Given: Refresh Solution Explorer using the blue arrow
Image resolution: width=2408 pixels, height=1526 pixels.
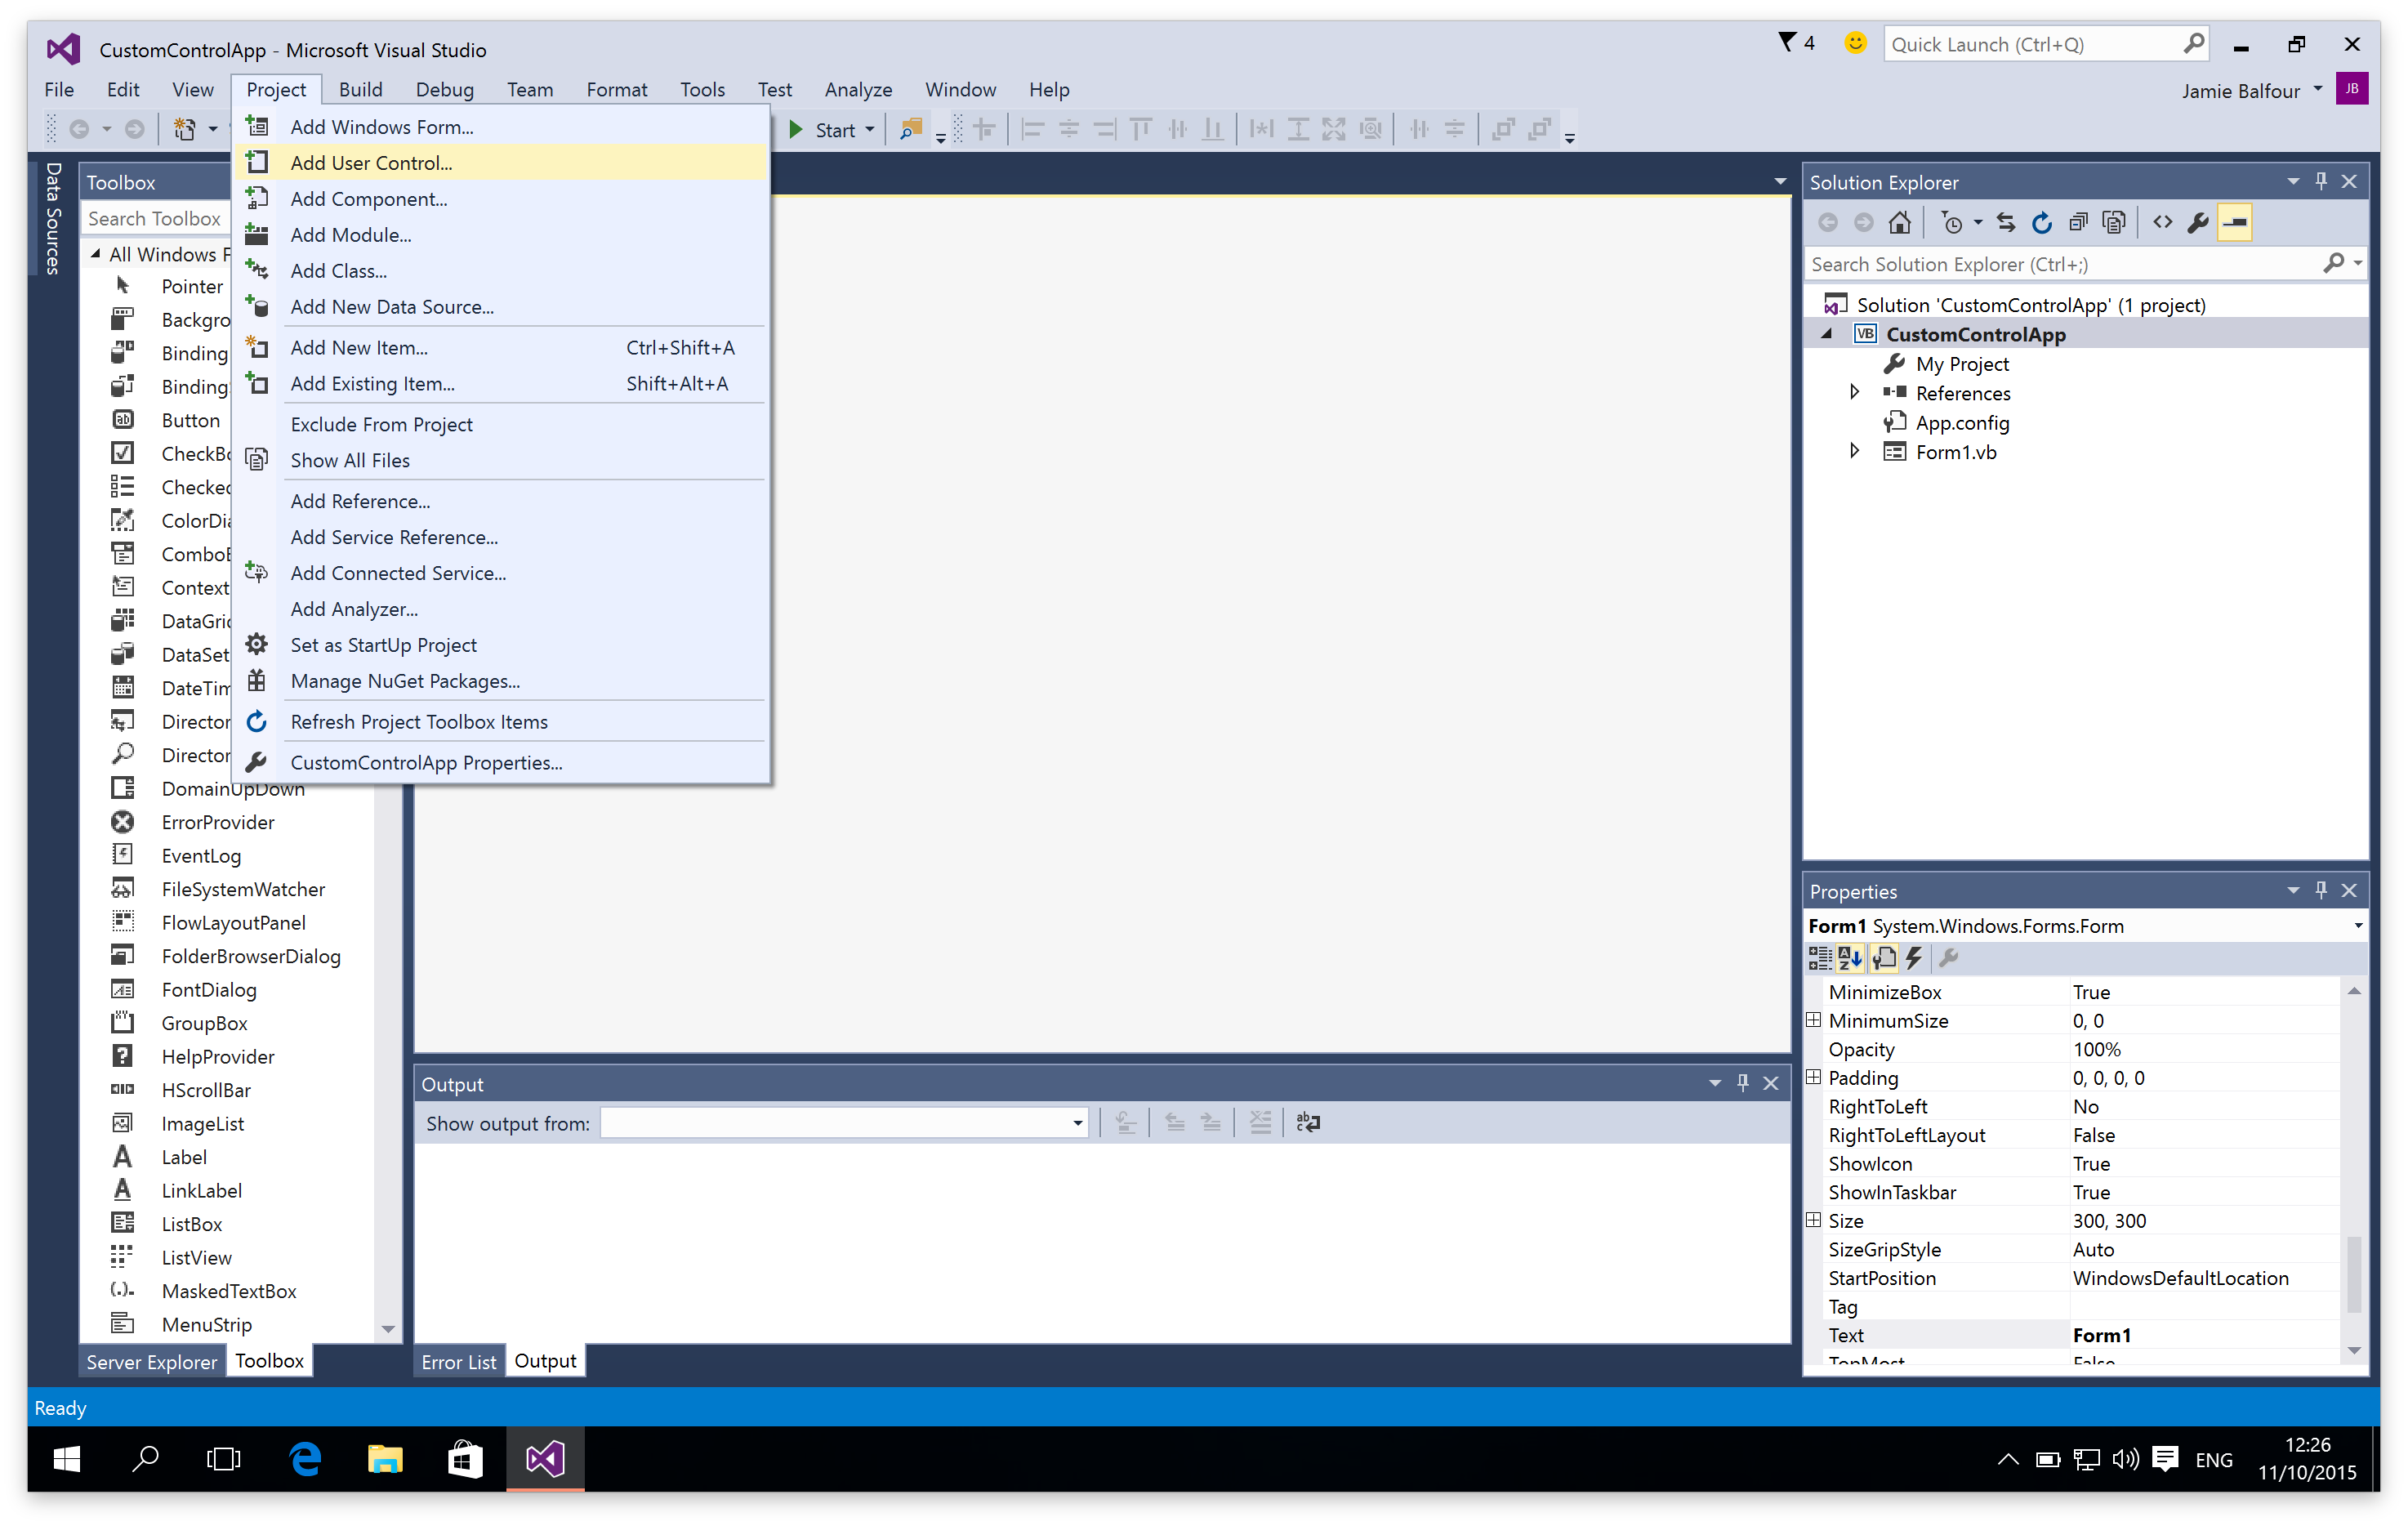Looking at the screenshot, I should [2041, 222].
